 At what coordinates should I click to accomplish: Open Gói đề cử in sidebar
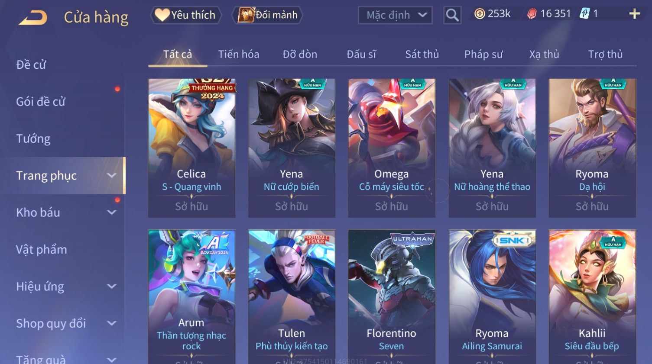point(41,102)
